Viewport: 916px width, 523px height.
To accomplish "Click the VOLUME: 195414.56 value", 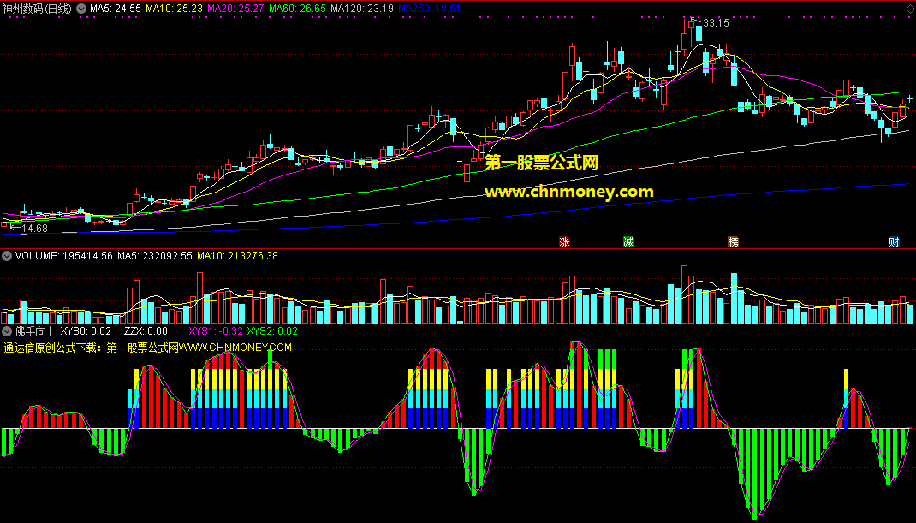I will 63,256.
